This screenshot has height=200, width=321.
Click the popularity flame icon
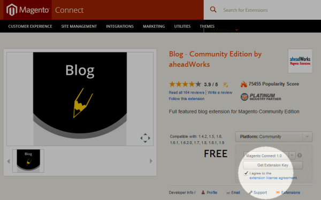coord(243,84)
